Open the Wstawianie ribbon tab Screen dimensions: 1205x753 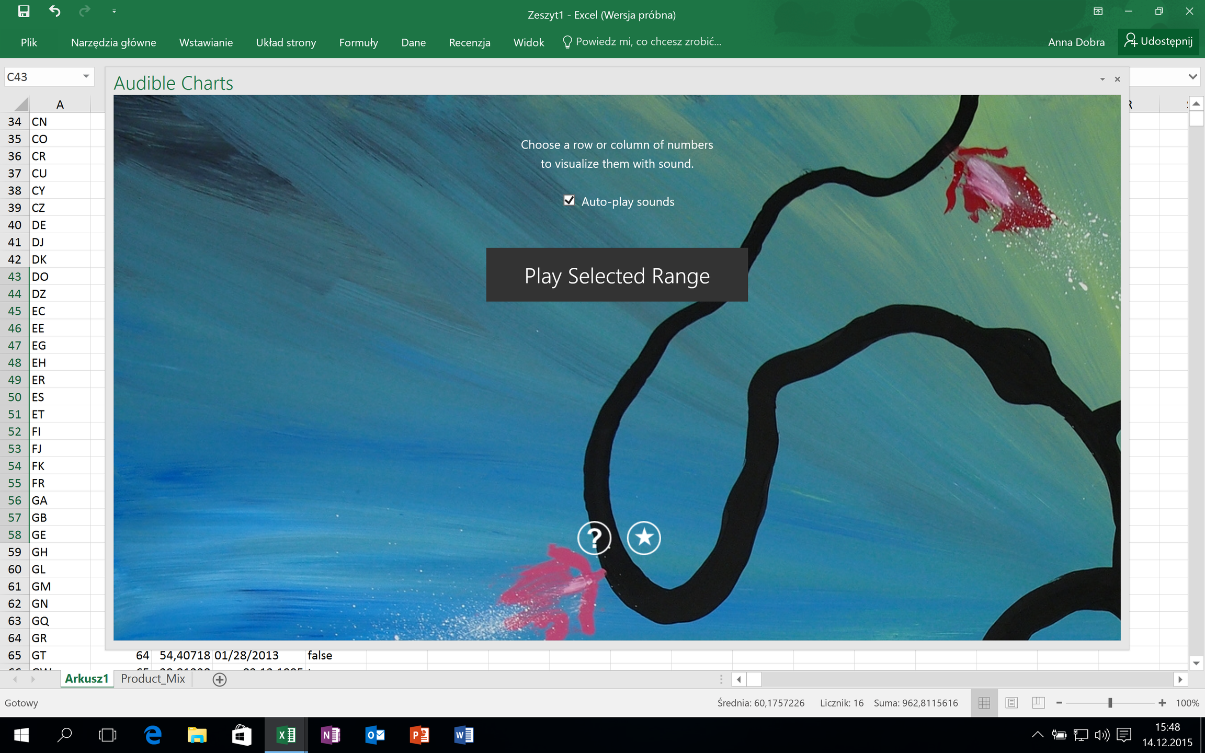206,42
